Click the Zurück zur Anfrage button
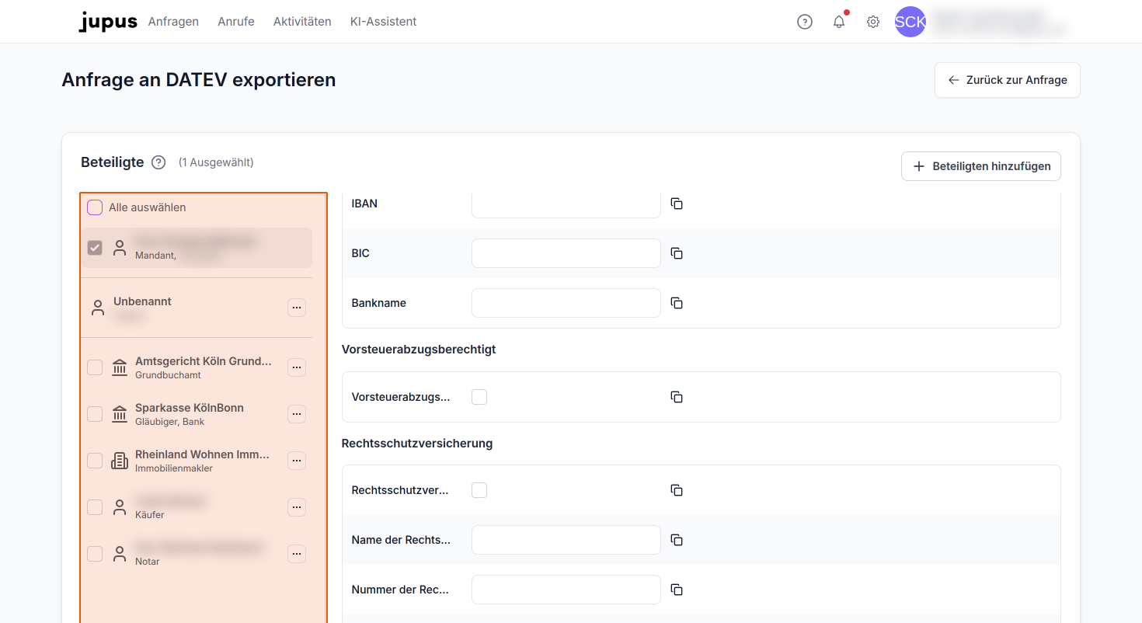 click(x=1008, y=80)
